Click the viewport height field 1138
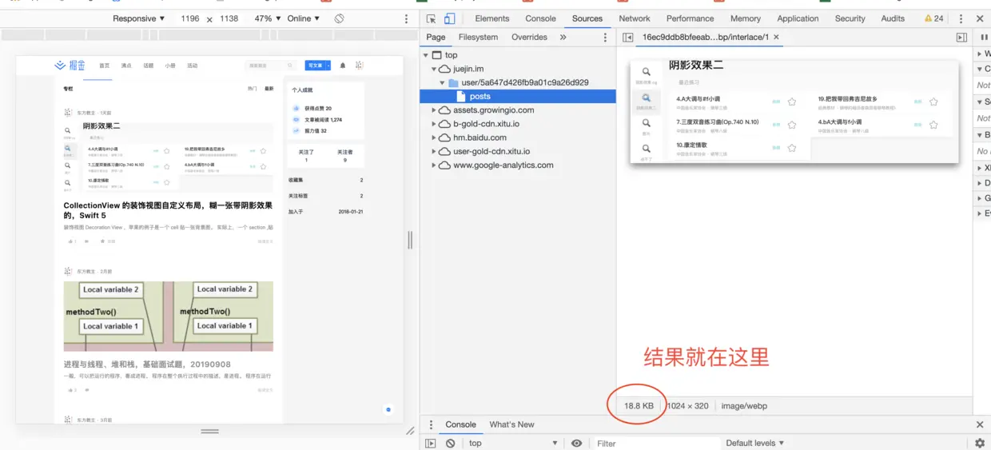991x450 pixels. (229, 18)
